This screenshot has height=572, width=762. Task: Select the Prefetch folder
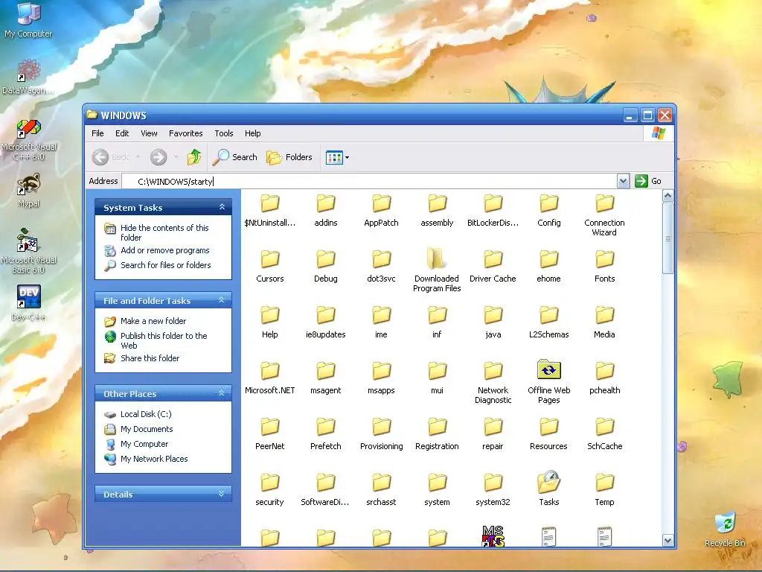326,434
